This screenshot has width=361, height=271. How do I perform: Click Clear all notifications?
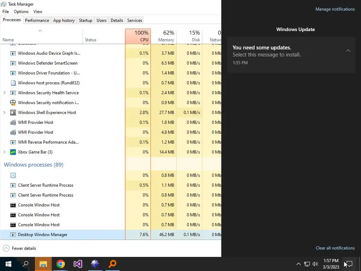point(335,248)
